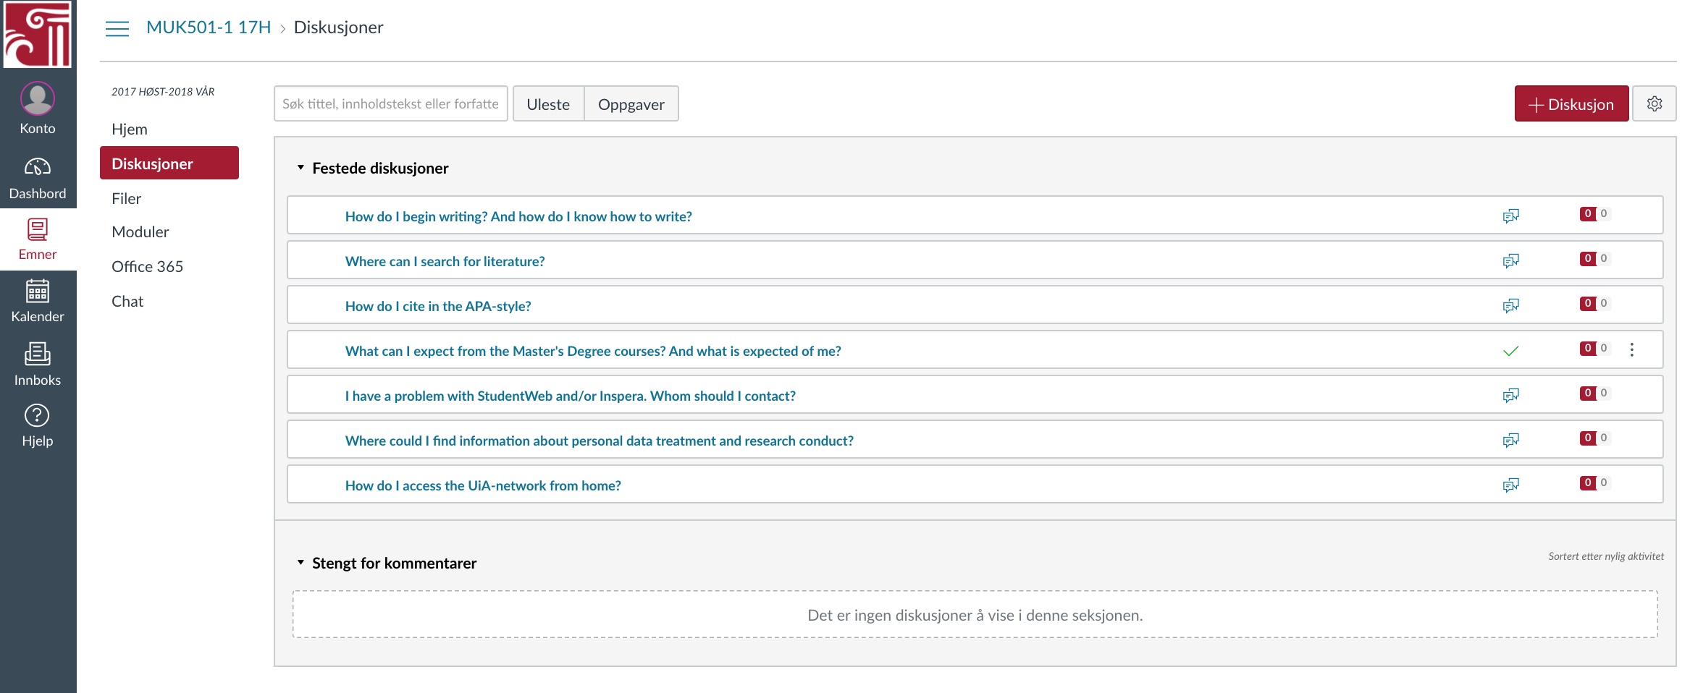Select Moduler in the course menu
The width and height of the screenshot is (1690, 693).
140,232
